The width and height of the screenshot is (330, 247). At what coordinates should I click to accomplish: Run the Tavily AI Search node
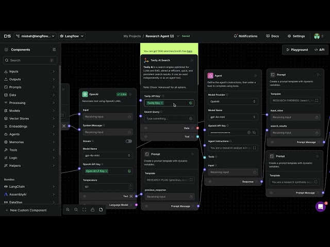(192, 61)
